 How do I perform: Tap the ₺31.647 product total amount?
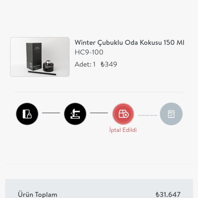tap(168, 194)
